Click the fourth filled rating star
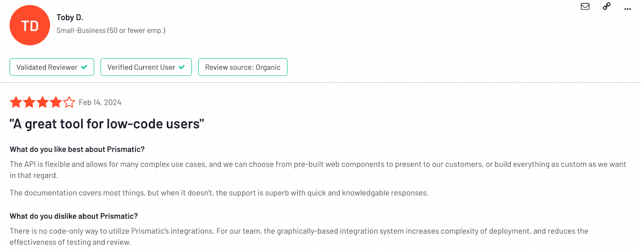Screen dimensions: 641x250 click(56, 102)
